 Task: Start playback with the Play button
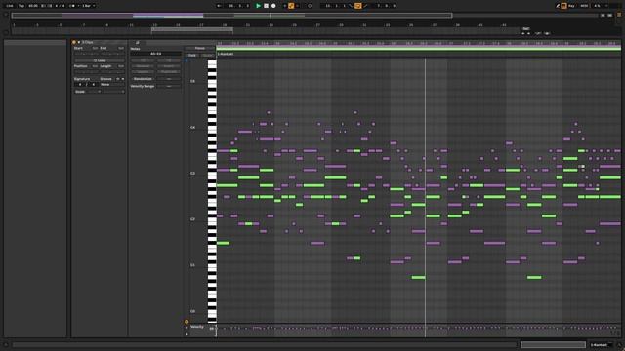click(258, 6)
